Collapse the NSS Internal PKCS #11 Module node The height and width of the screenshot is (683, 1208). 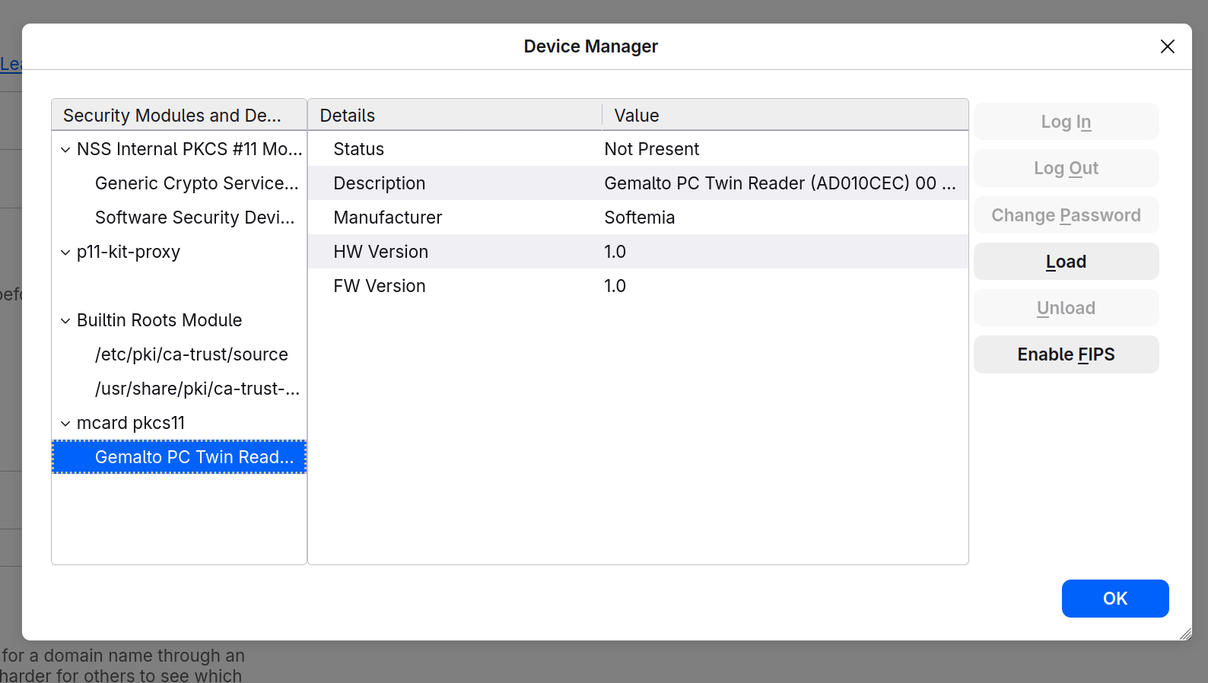65,150
